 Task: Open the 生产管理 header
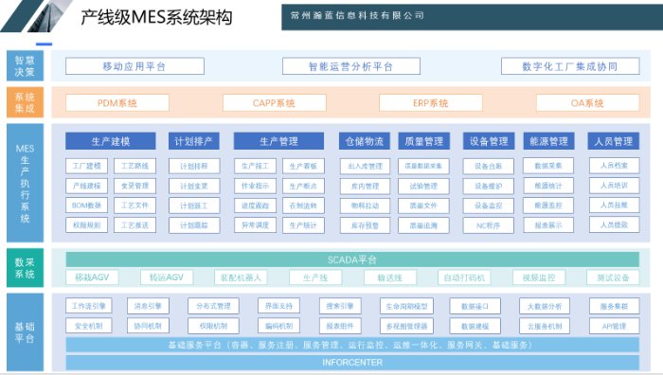pyautogui.click(x=278, y=141)
